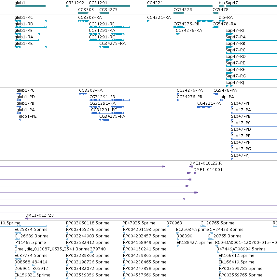277x280 pixels.
Task: Click transcript Sap47-RI
Action: pos(235,31)
